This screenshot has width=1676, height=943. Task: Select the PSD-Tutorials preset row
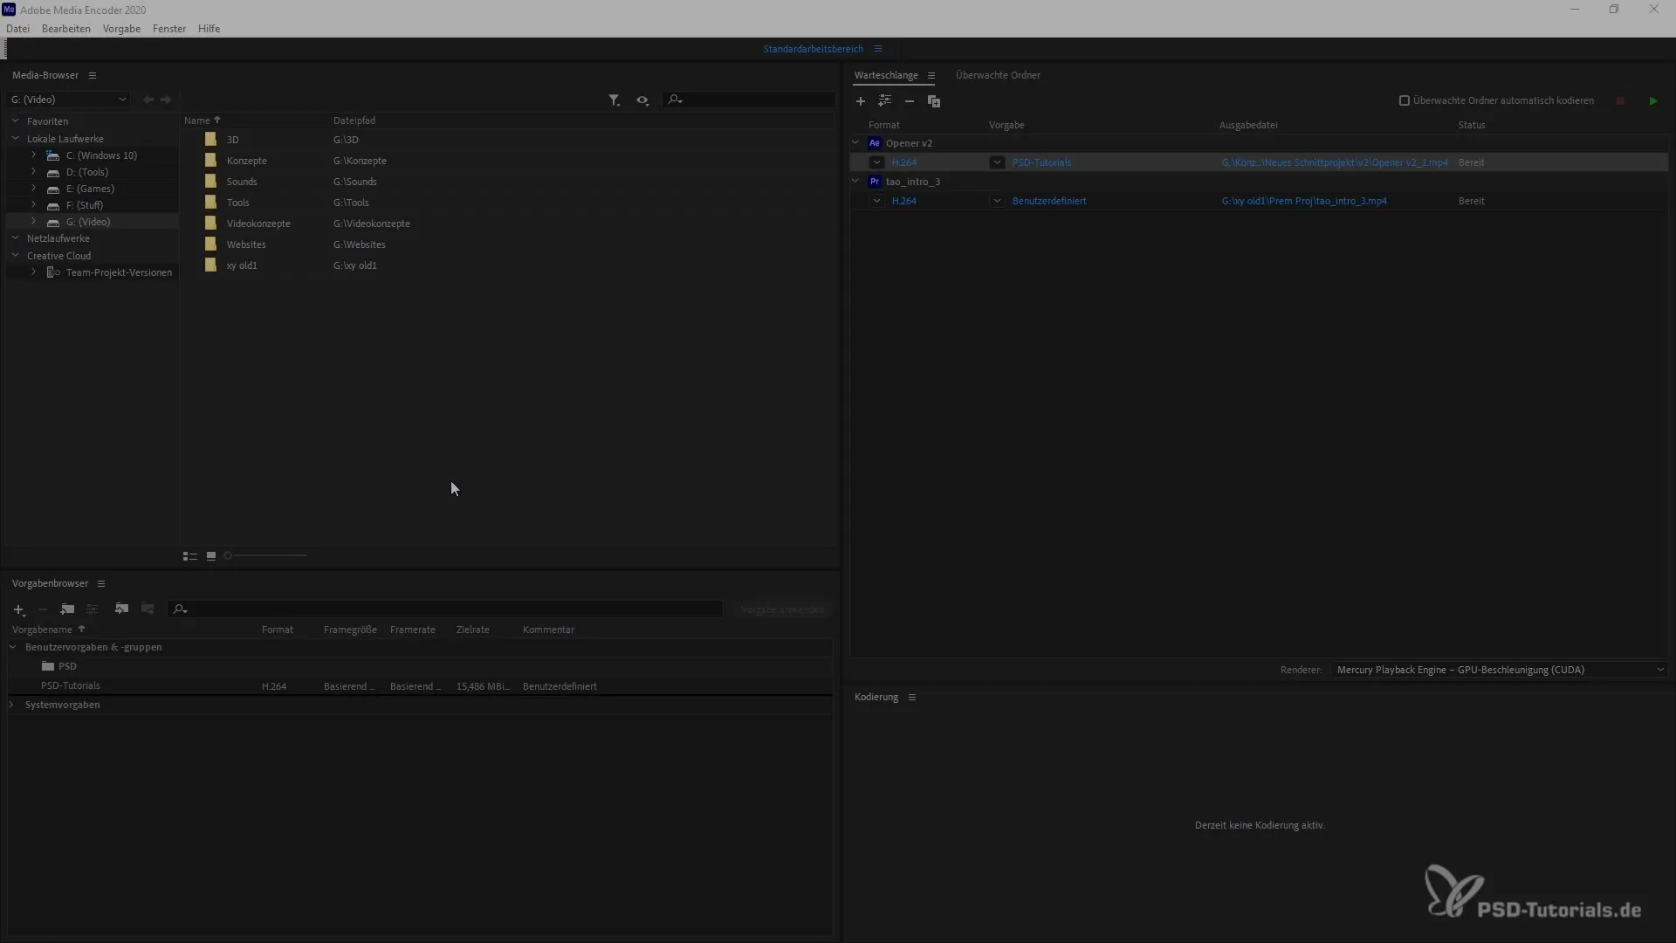pyautogui.click(x=420, y=686)
